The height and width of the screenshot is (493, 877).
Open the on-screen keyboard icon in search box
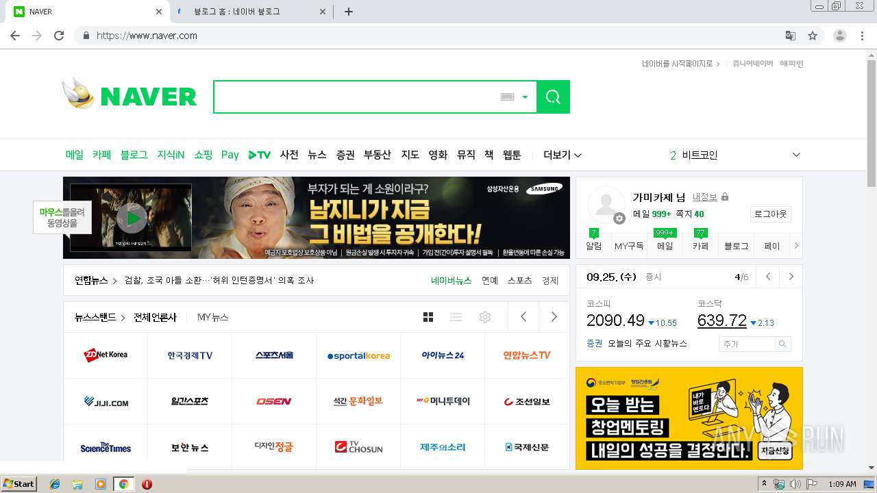(x=507, y=97)
